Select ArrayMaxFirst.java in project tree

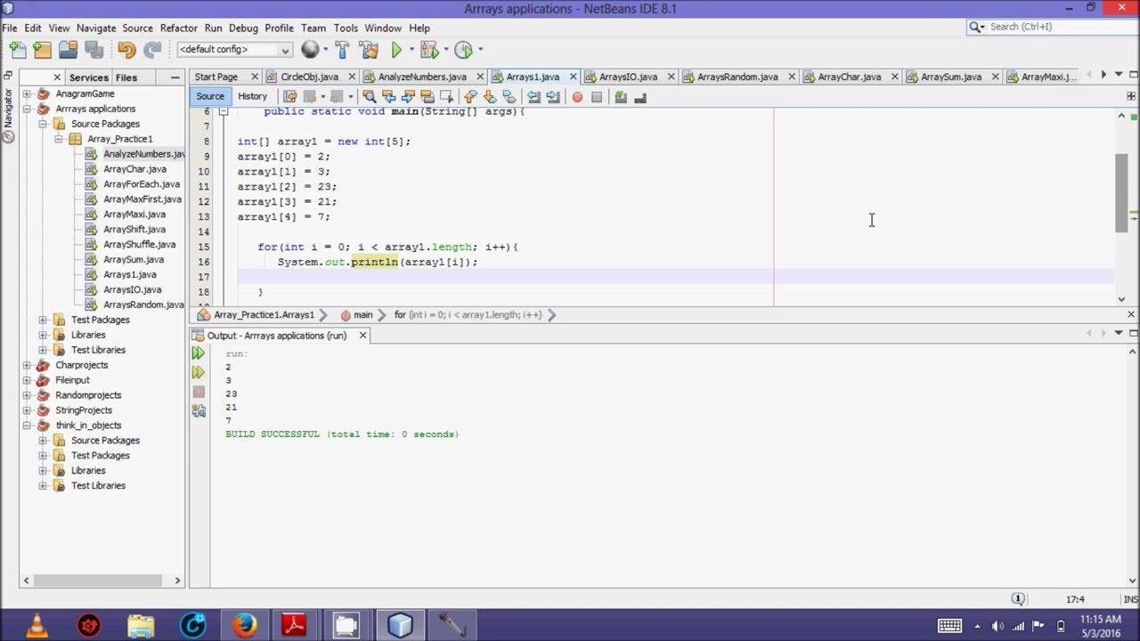pos(142,199)
